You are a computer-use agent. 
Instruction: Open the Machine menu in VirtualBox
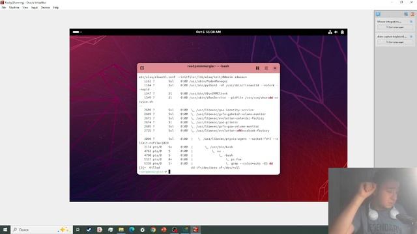tap(14, 8)
